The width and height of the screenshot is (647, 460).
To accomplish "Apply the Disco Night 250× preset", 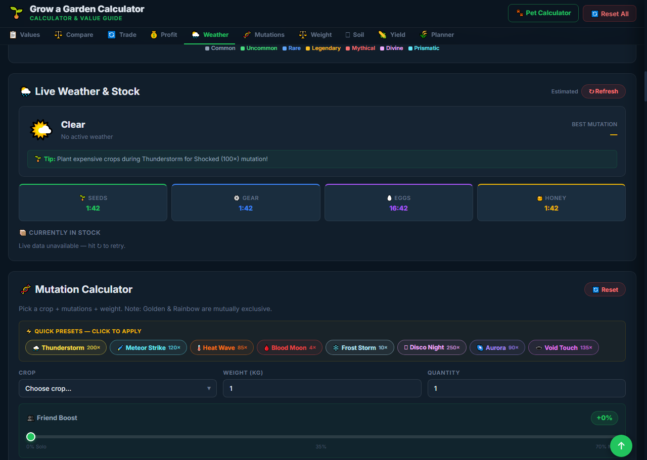I will point(432,347).
